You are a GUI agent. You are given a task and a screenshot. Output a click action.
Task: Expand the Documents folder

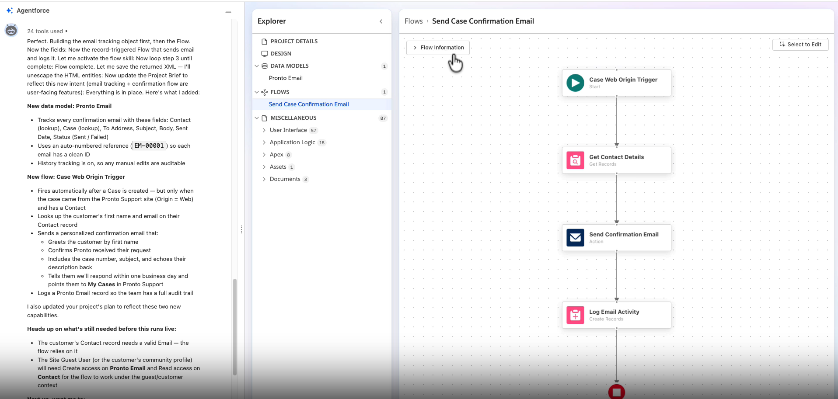264,179
